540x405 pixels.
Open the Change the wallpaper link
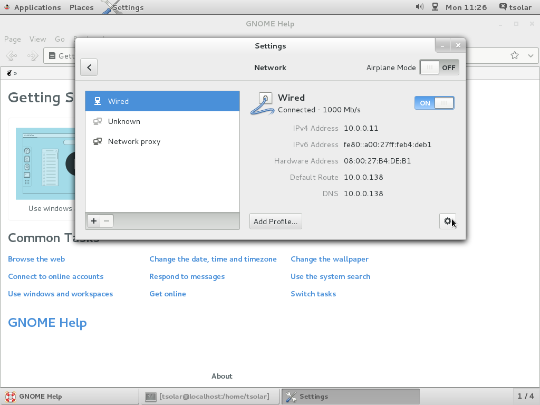click(x=330, y=259)
